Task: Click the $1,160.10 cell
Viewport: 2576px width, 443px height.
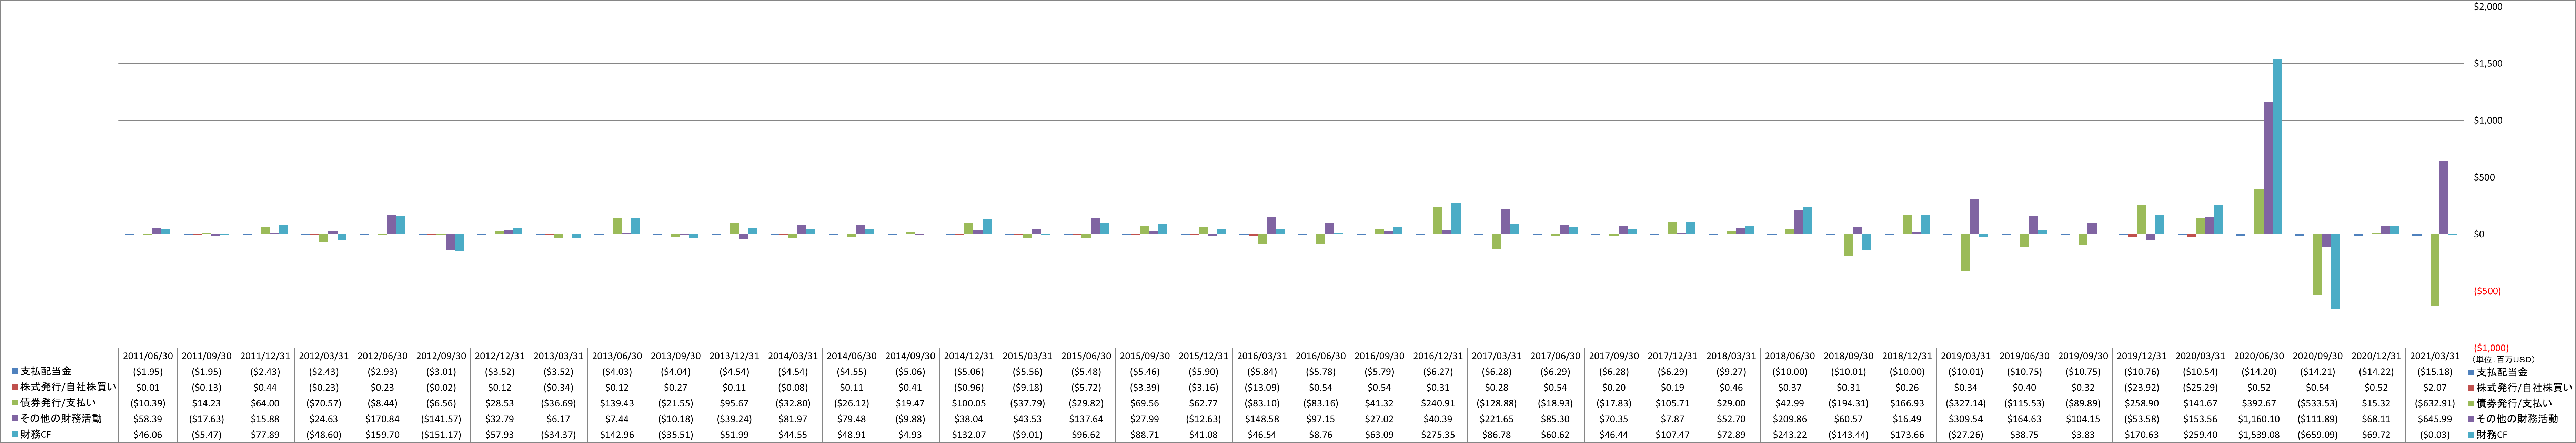Action: (x=2259, y=419)
